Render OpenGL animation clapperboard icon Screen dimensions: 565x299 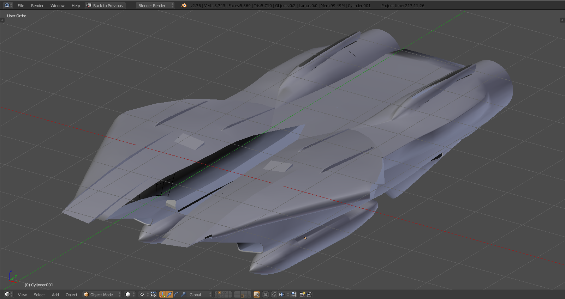pos(309,294)
